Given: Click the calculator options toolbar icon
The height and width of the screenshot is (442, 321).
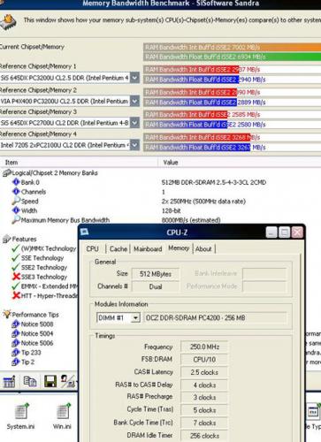Looking at the screenshot, I should click(9, 382).
